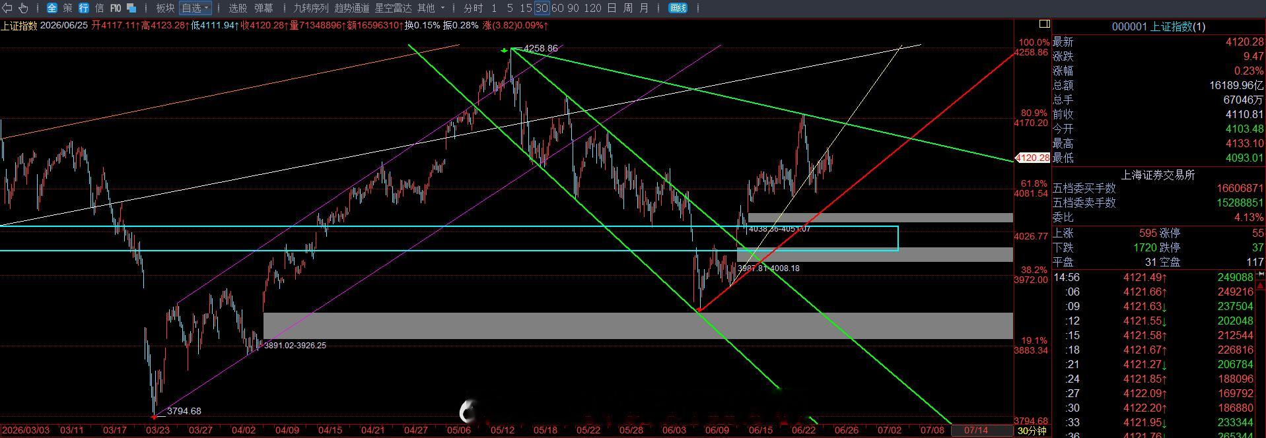Viewport: 1266px width, 438px height.
Task: Click the 涨幅 value 0.23%
Action: click(x=1248, y=71)
